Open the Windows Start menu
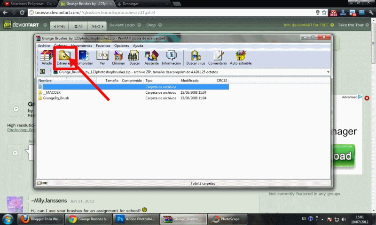376x225 pixels. coord(8,219)
